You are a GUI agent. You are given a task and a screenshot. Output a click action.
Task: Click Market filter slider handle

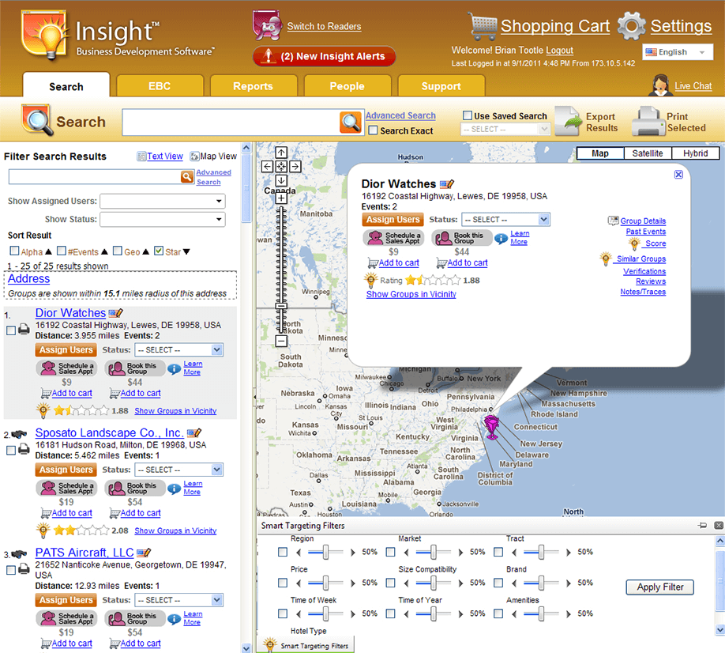[x=434, y=552]
